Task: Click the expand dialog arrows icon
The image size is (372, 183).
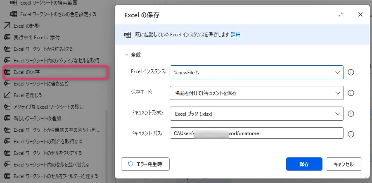Action: (341, 14)
